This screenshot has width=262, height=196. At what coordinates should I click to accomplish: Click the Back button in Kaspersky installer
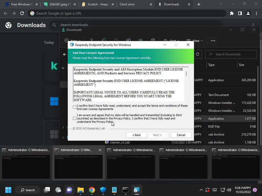(x=137, y=135)
